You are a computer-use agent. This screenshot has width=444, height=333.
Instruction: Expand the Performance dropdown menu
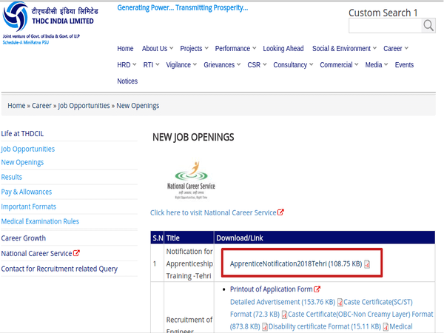[x=235, y=49]
